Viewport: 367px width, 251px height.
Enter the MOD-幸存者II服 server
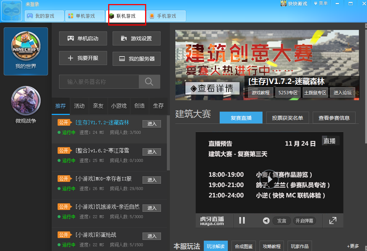pos(152,180)
